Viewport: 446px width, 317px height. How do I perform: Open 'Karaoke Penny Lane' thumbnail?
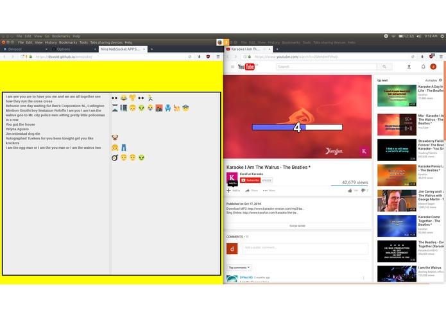(x=397, y=175)
